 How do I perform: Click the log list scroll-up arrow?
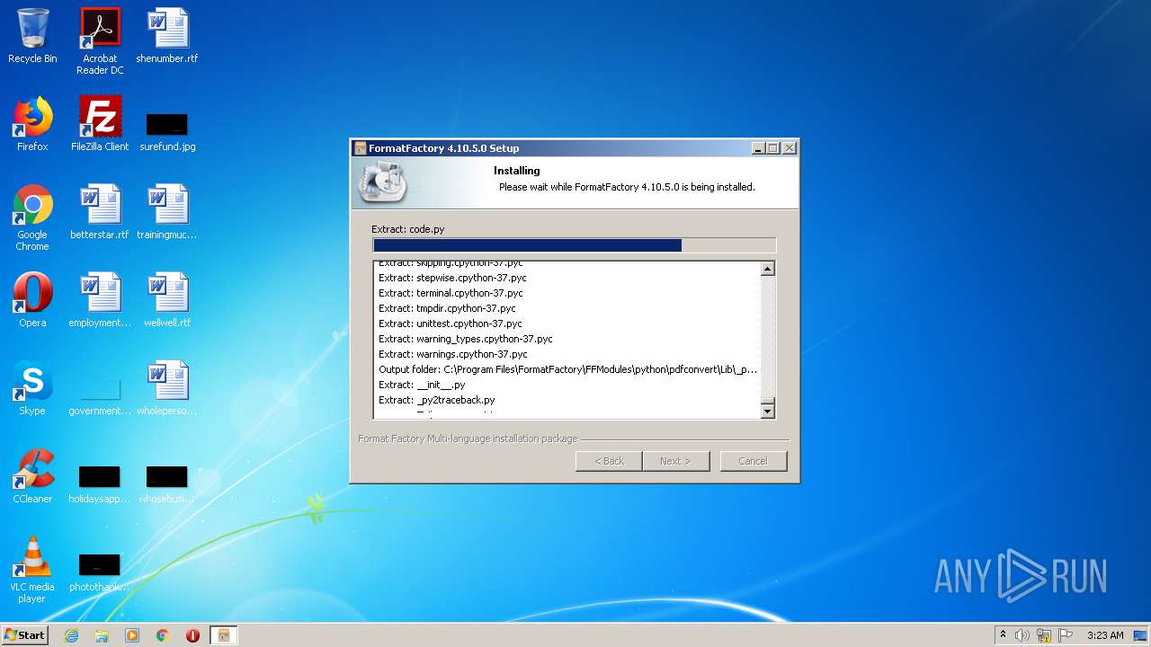point(768,269)
